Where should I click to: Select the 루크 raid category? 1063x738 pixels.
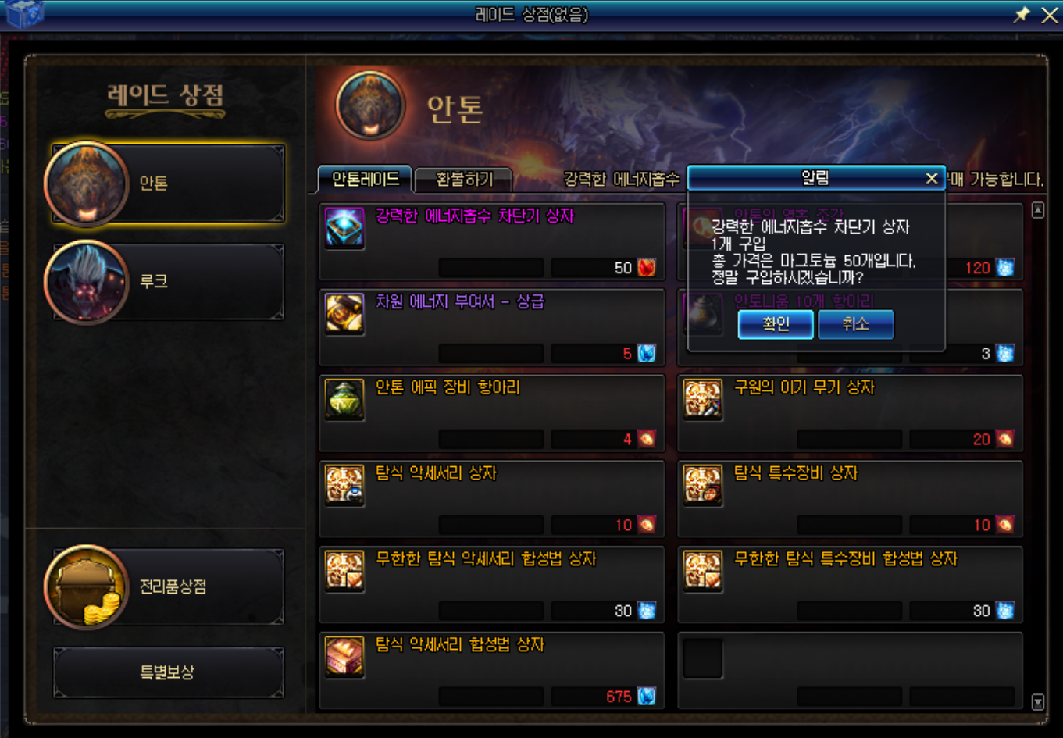click(165, 282)
